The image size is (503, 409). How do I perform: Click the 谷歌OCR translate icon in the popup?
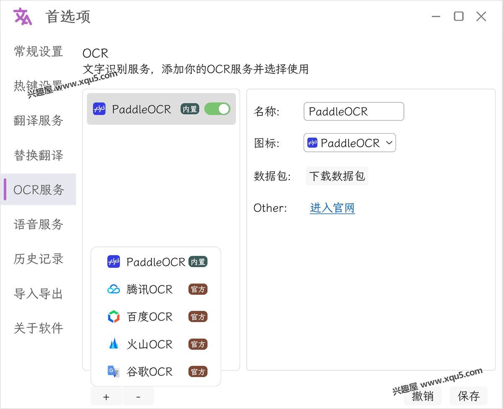114,372
